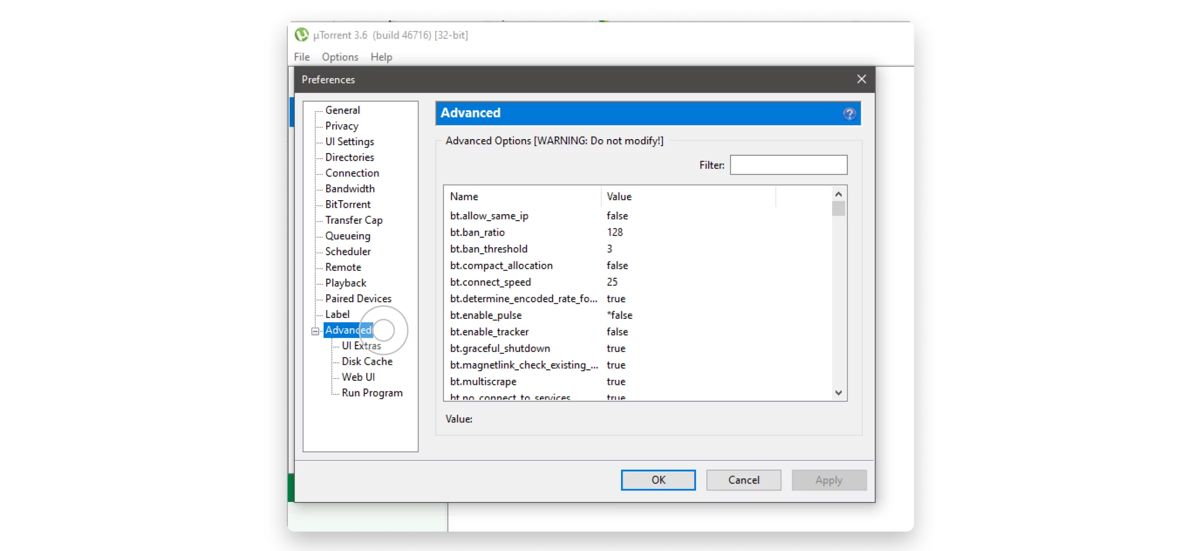Click the Filter input field

[x=789, y=164]
